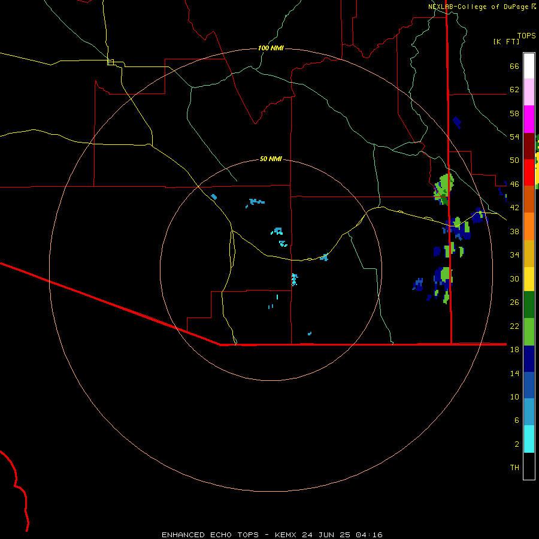Click the yellow legend swatch near 30
The image size is (539, 539).
coord(529,279)
